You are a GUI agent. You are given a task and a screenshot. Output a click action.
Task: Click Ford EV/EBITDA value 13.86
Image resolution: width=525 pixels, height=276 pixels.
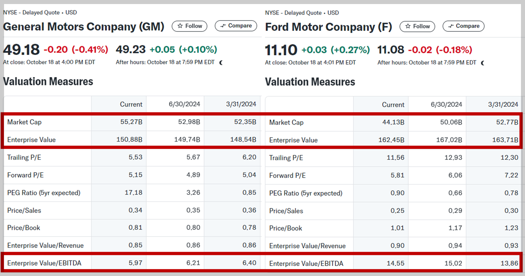(x=509, y=263)
